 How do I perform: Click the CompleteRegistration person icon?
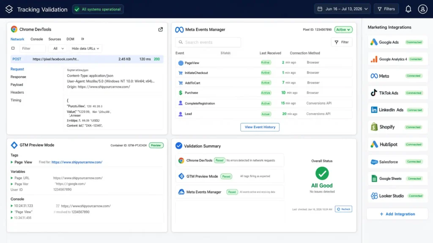(181, 103)
